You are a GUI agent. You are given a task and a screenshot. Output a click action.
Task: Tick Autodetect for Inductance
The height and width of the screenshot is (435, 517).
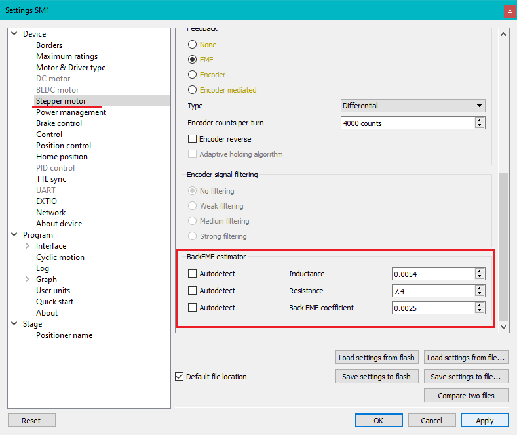193,274
